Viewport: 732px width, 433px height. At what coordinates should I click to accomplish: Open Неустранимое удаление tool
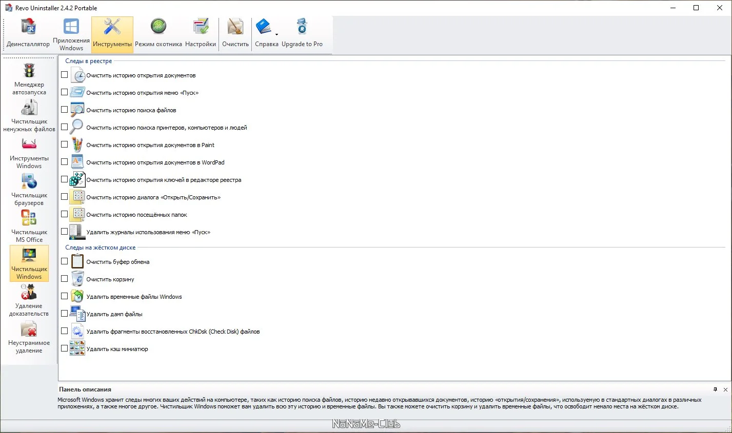click(29, 337)
